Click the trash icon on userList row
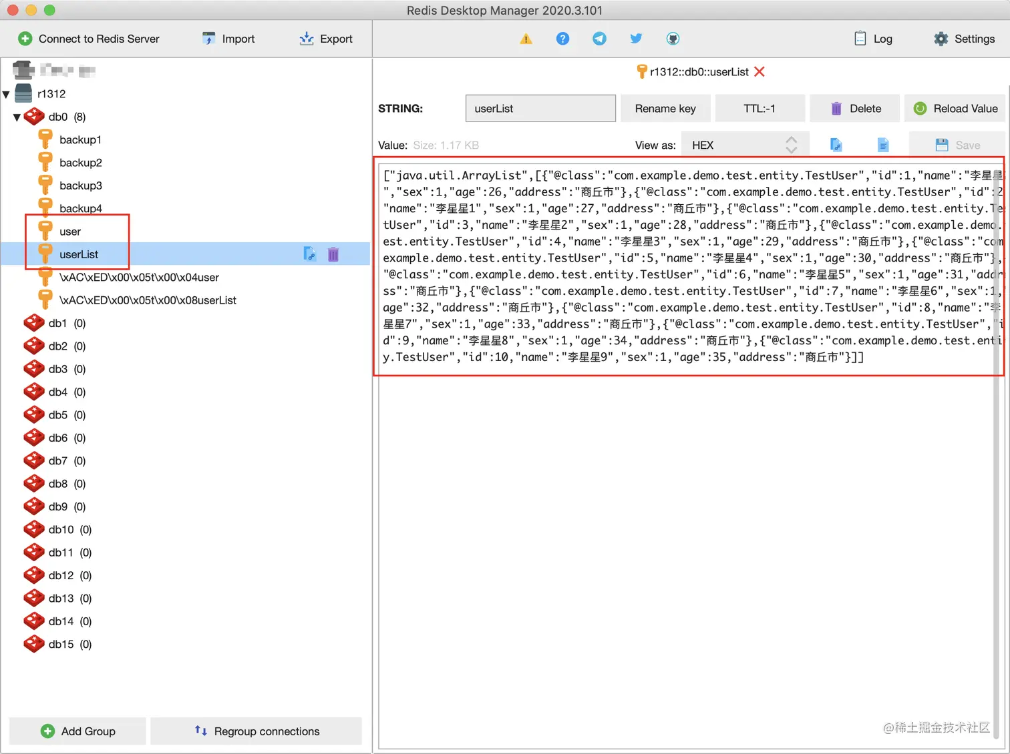This screenshot has width=1010, height=754. (333, 254)
